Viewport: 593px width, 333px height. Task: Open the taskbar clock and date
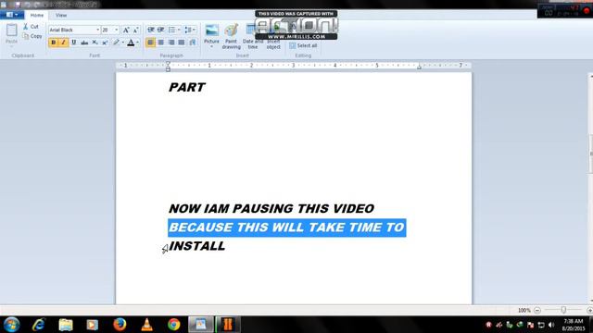click(574, 325)
